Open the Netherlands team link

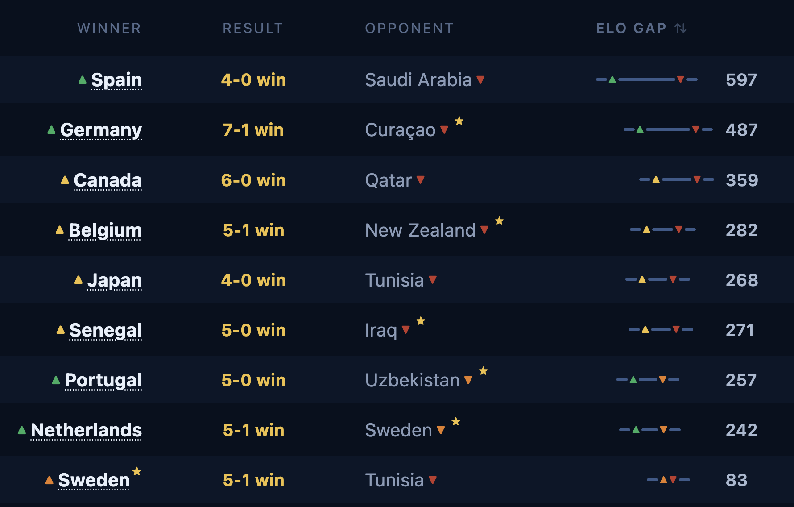(86, 430)
